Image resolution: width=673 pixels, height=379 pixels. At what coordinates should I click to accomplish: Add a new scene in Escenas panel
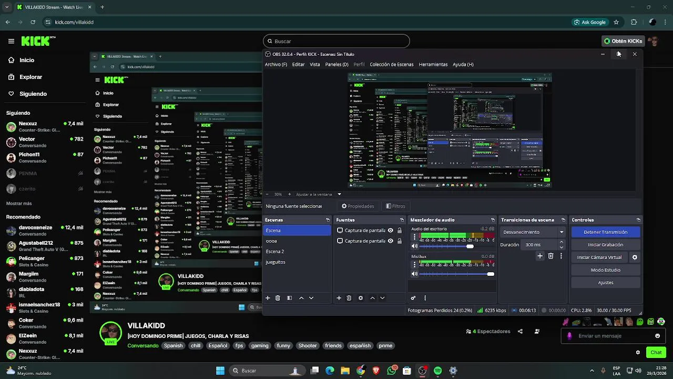click(268, 298)
